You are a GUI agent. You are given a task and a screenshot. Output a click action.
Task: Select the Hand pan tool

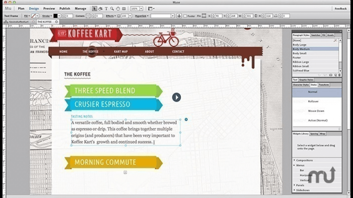coord(118,8)
